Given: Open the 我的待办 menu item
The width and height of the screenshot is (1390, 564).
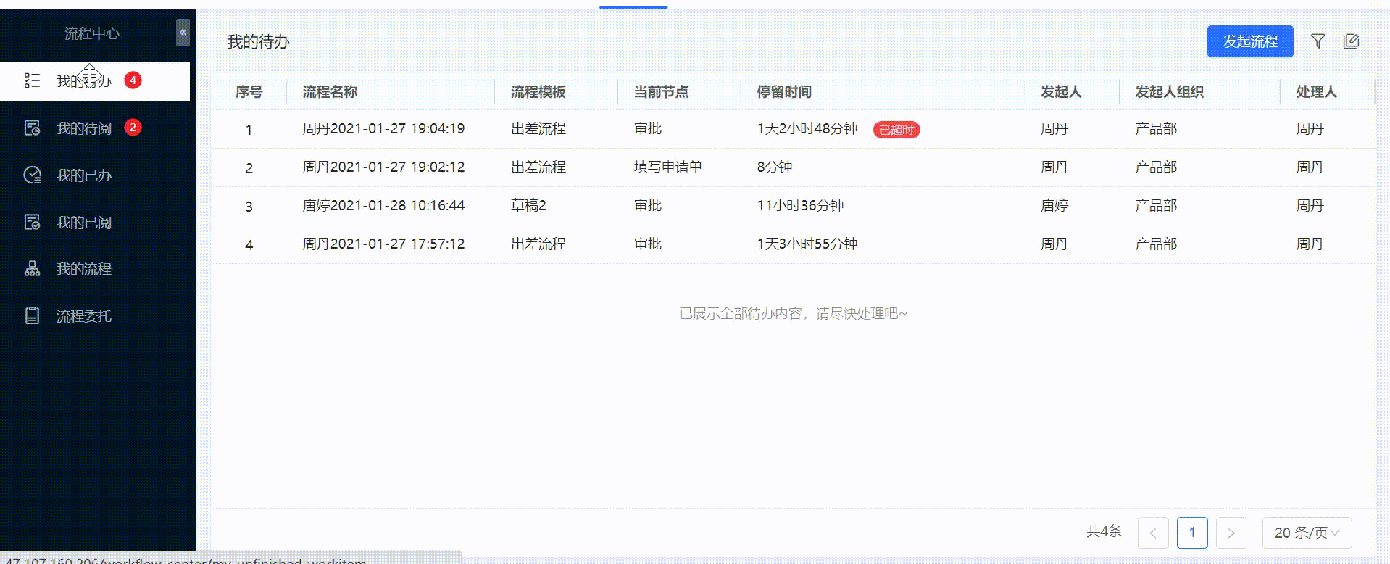Looking at the screenshot, I should pyautogui.click(x=95, y=80).
